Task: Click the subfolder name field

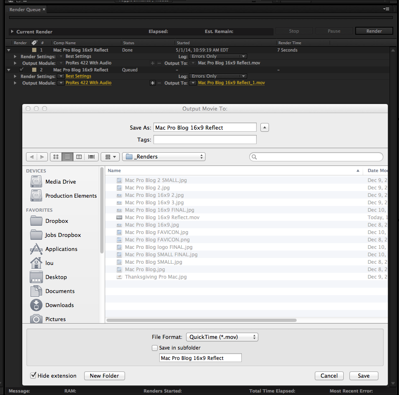Action: coord(201,358)
